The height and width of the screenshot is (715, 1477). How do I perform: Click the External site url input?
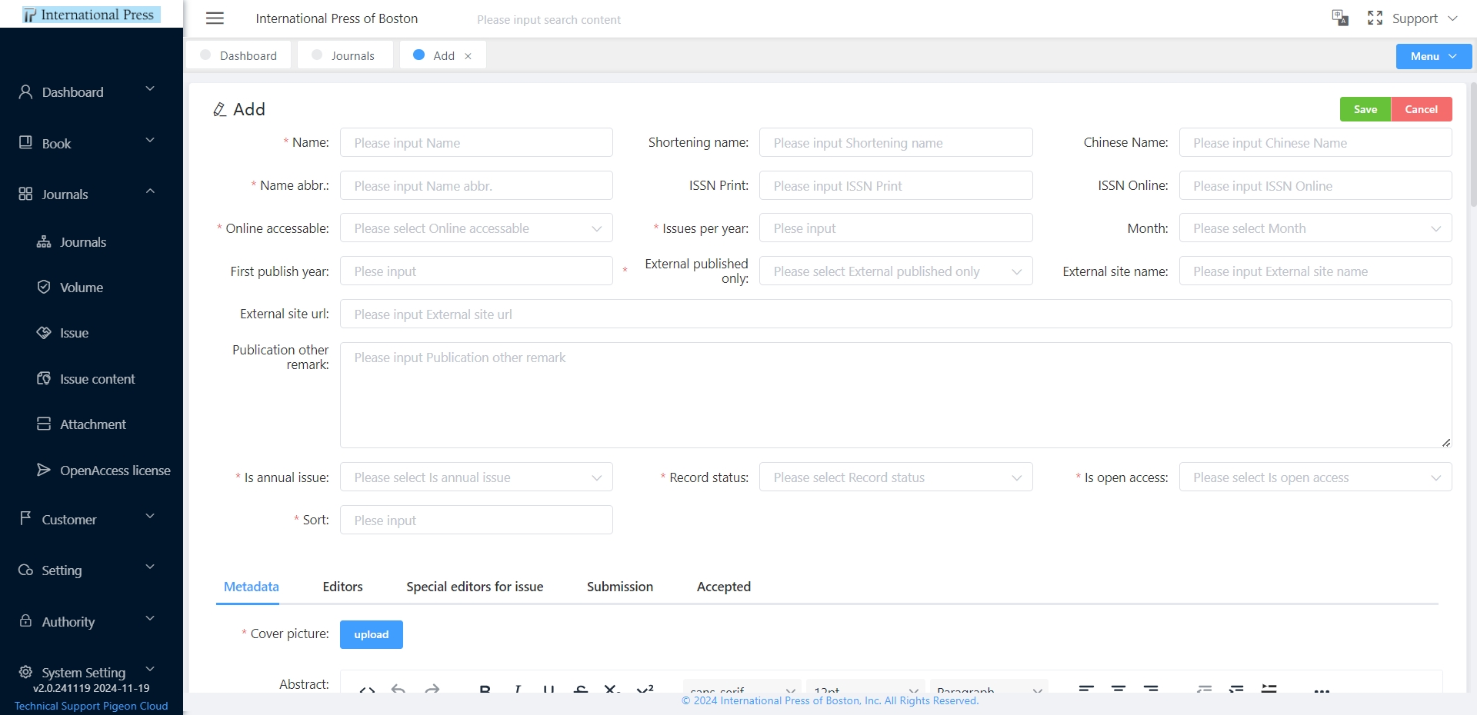[895, 314]
